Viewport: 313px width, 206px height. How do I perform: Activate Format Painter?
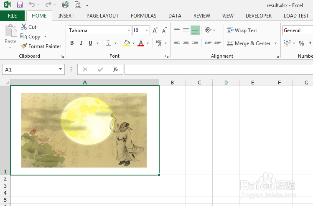[41, 46]
